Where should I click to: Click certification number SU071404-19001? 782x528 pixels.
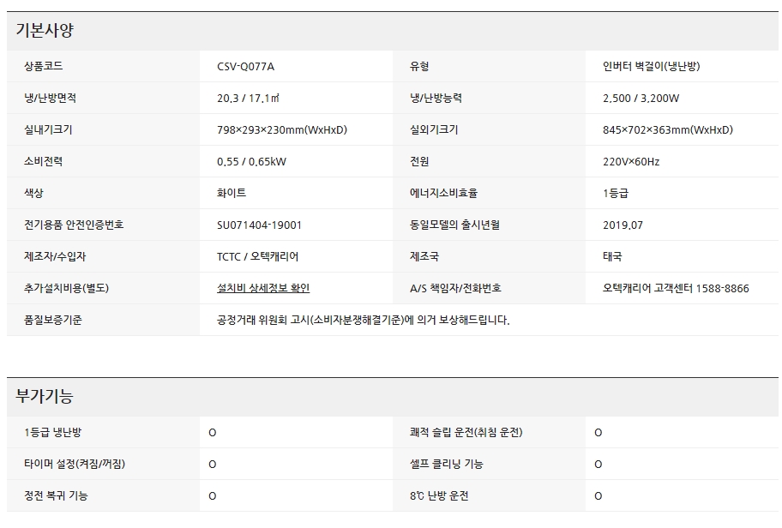tap(259, 225)
